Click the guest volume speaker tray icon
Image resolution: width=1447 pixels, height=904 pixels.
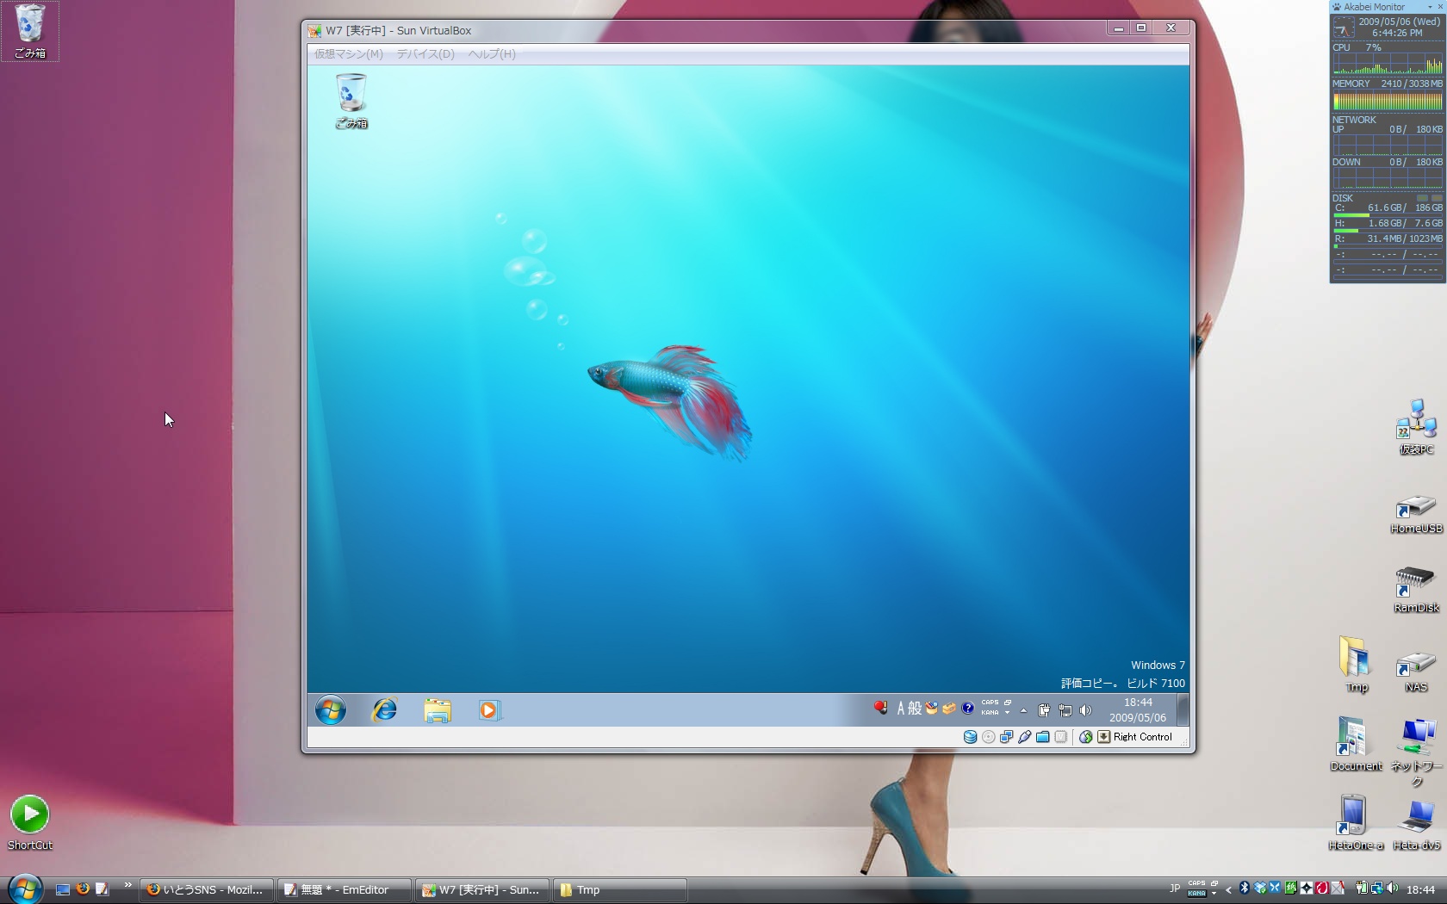(1085, 710)
